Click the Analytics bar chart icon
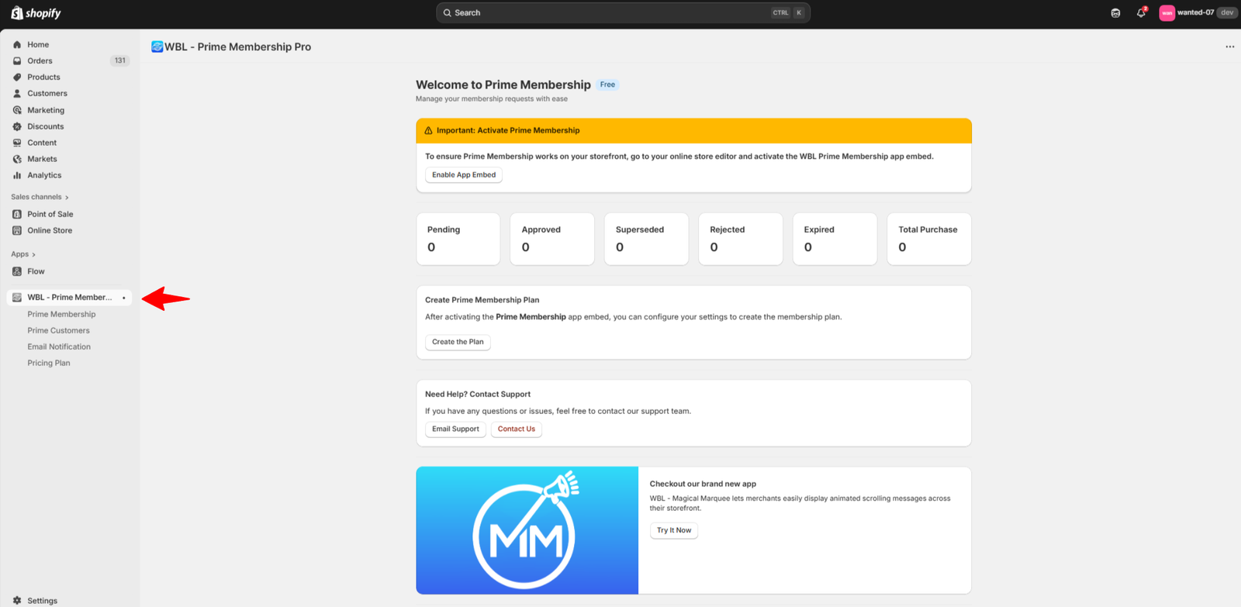This screenshot has width=1241, height=607. click(17, 175)
